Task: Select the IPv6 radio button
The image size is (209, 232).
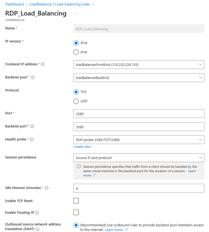Action: tap(76, 52)
